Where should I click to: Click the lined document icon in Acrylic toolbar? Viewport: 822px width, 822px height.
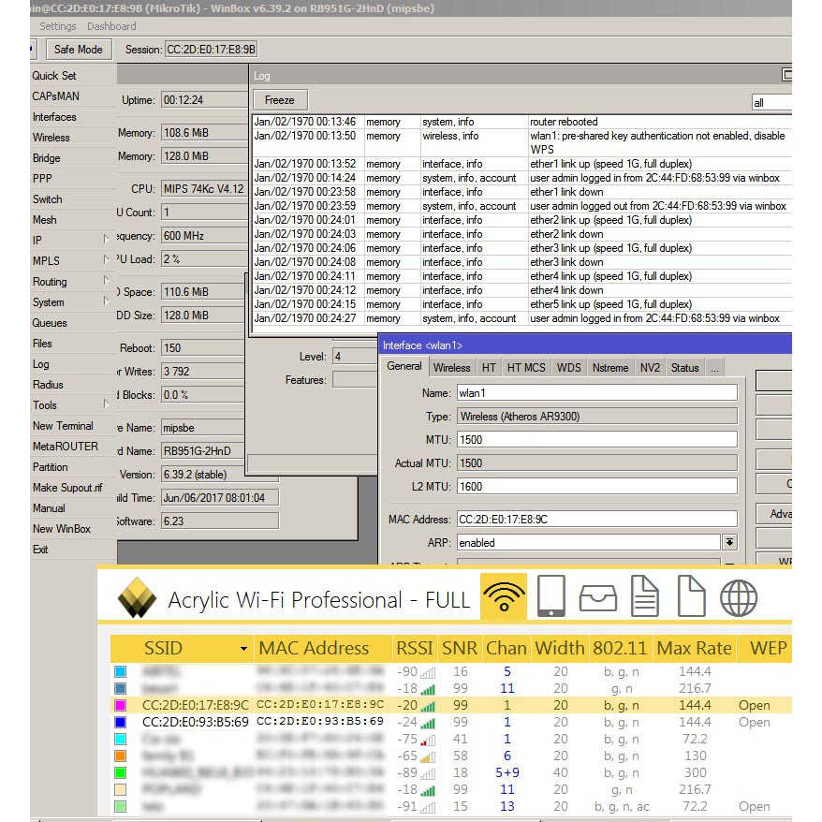[x=644, y=597]
